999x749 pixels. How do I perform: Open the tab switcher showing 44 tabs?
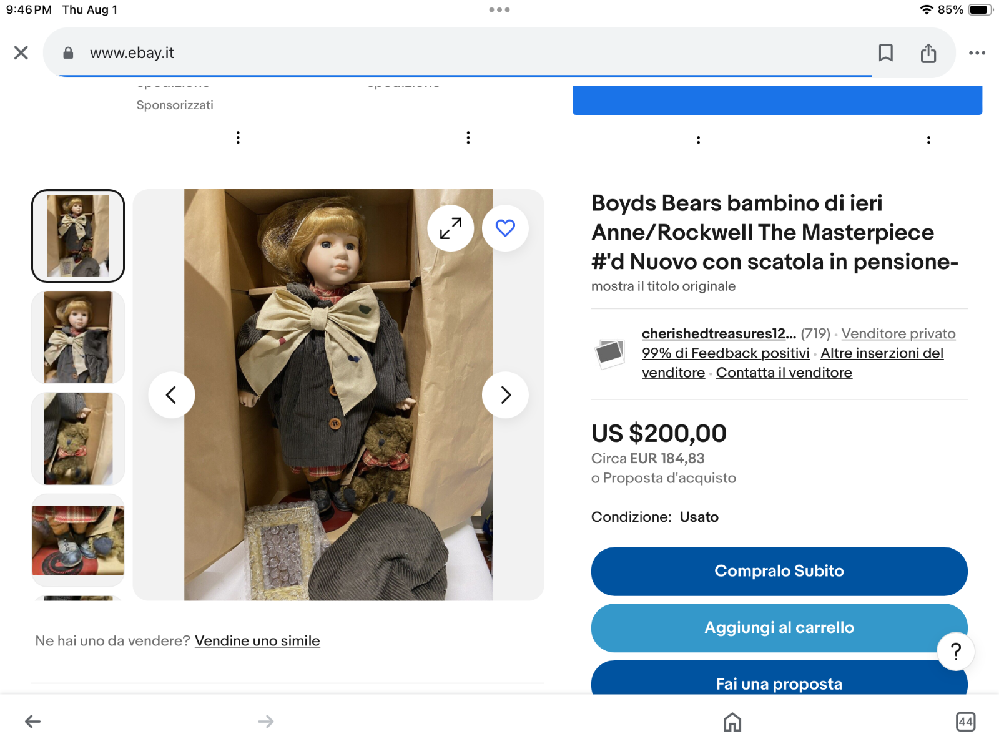pos(965,722)
